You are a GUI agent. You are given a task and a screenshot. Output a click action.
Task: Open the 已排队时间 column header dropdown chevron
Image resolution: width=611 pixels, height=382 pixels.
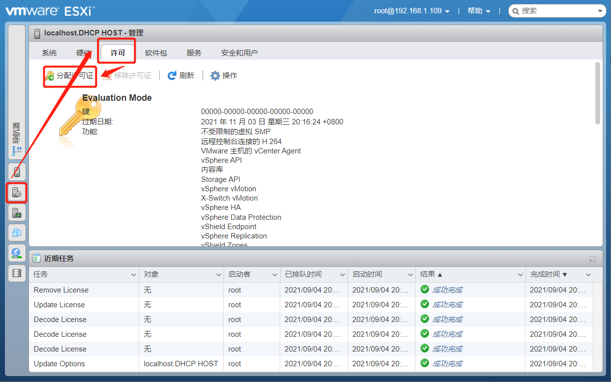(342, 275)
